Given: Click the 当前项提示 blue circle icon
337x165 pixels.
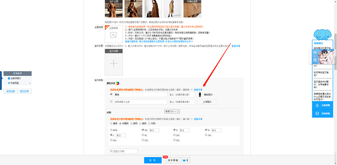Looking at the screenshot, I should pos(9,78).
